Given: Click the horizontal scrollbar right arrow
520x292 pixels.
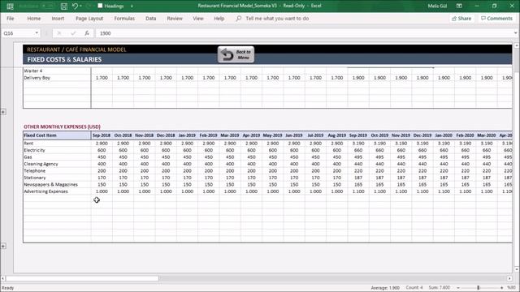Looking at the screenshot, I should [509, 278].
